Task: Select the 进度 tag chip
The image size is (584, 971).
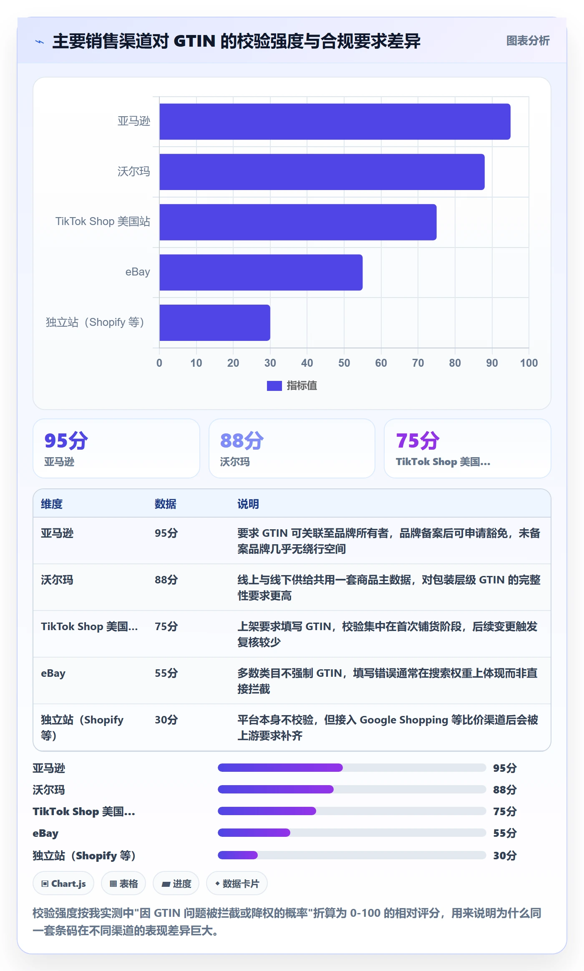Action: coord(176,883)
